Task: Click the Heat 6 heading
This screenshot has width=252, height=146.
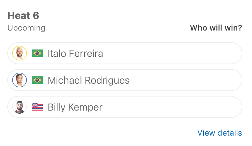Action: pos(23,16)
